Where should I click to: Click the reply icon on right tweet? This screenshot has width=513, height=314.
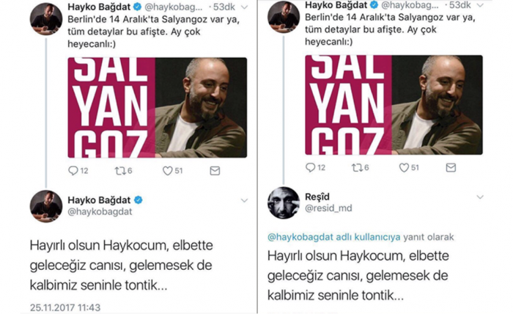click(x=310, y=168)
